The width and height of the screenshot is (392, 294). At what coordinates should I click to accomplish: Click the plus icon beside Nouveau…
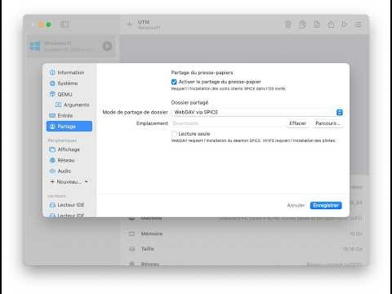pyautogui.click(x=52, y=181)
